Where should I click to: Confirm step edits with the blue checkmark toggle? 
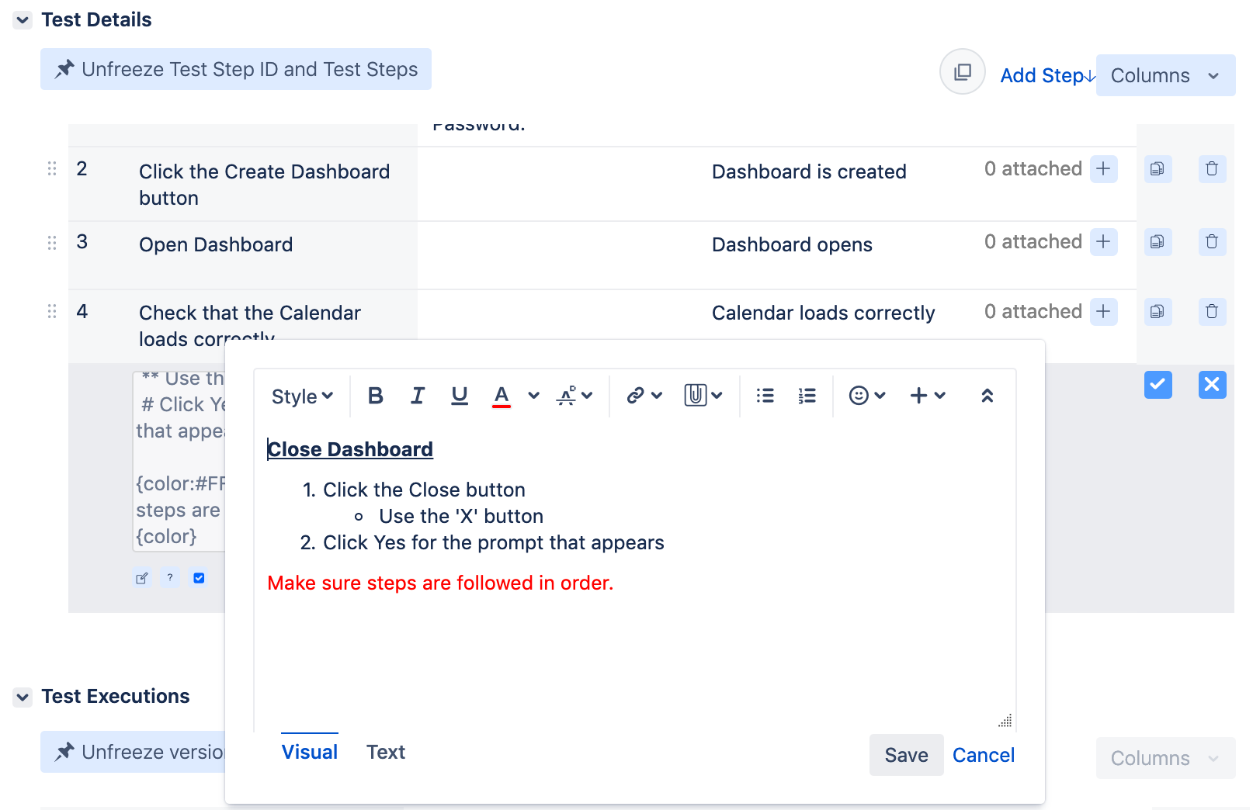point(1158,384)
